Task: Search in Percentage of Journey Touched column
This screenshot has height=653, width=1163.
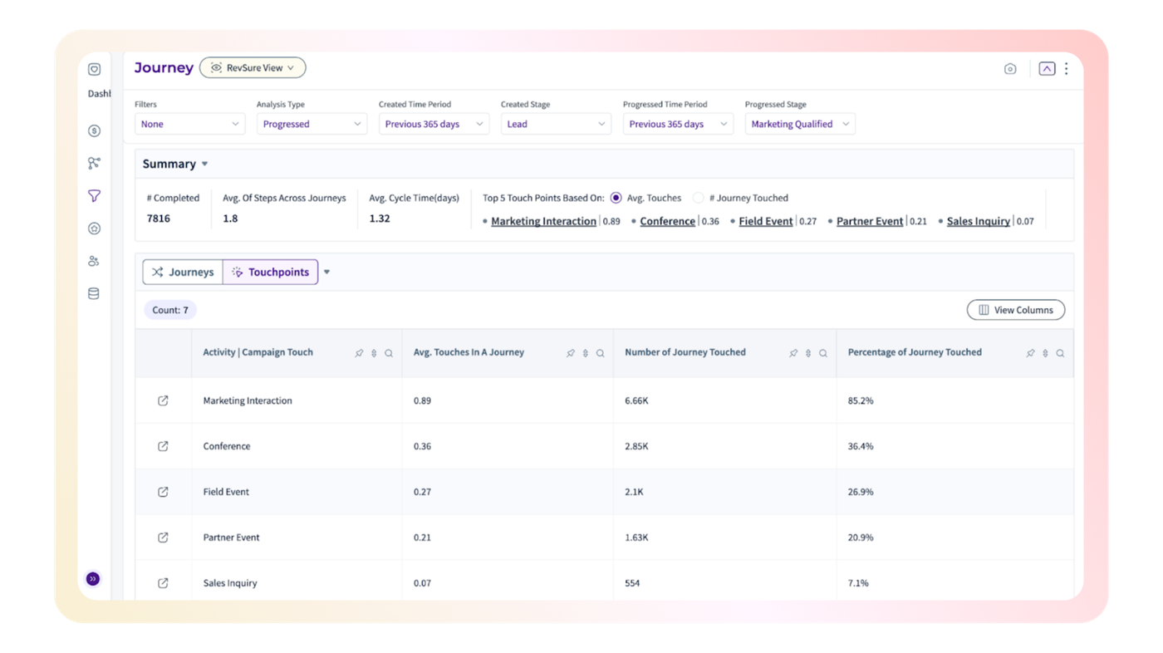Action: click(x=1060, y=353)
